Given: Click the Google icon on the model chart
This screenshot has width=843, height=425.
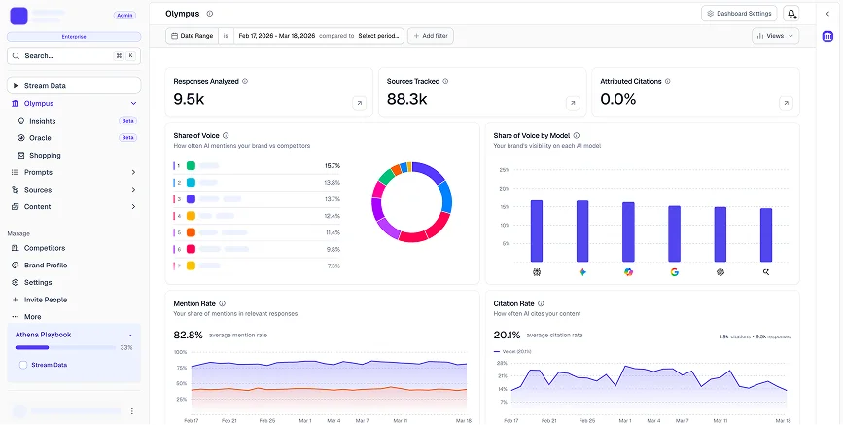Looking at the screenshot, I should tap(674, 272).
